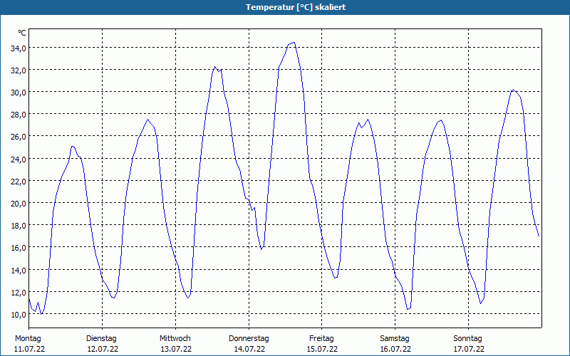
Task: Click the 34,0 axis value
Action: (x=19, y=48)
